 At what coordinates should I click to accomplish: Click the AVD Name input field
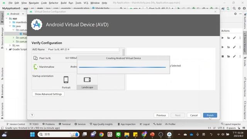(83, 49)
